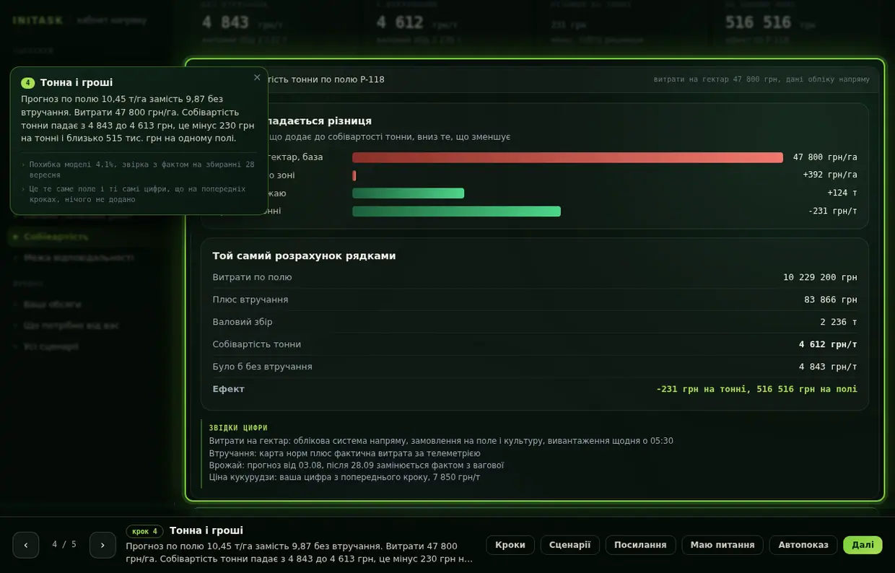Viewport: 895px width, 573px height.
Task: Click the Маю питання button
Action: pos(722,545)
